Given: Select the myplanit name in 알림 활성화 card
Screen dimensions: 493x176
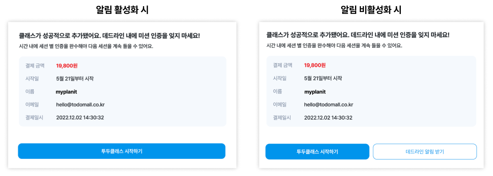Looking at the screenshot, I should click(x=66, y=92).
